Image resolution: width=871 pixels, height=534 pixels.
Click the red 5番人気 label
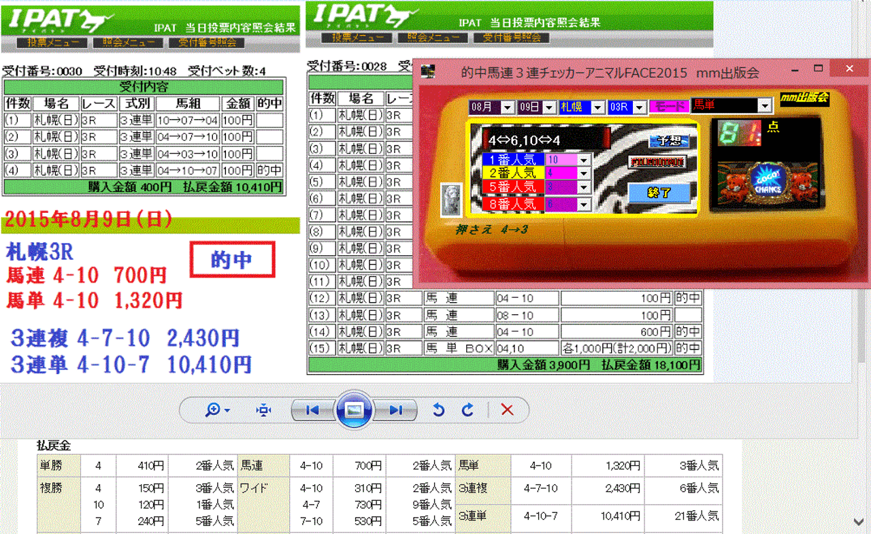click(513, 187)
